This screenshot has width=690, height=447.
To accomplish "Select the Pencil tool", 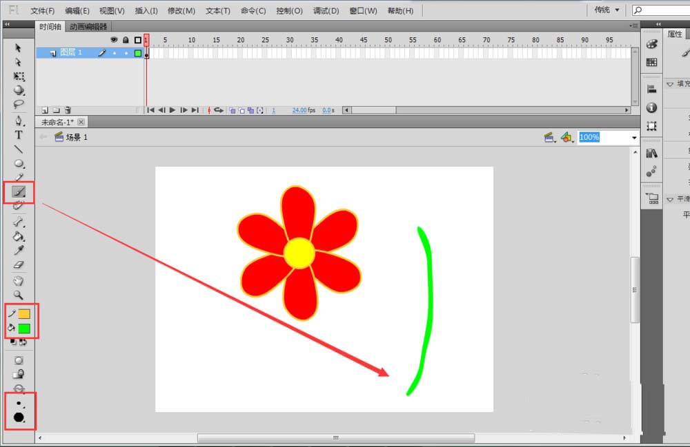I will pyautogui.click(x=19, y=178).
